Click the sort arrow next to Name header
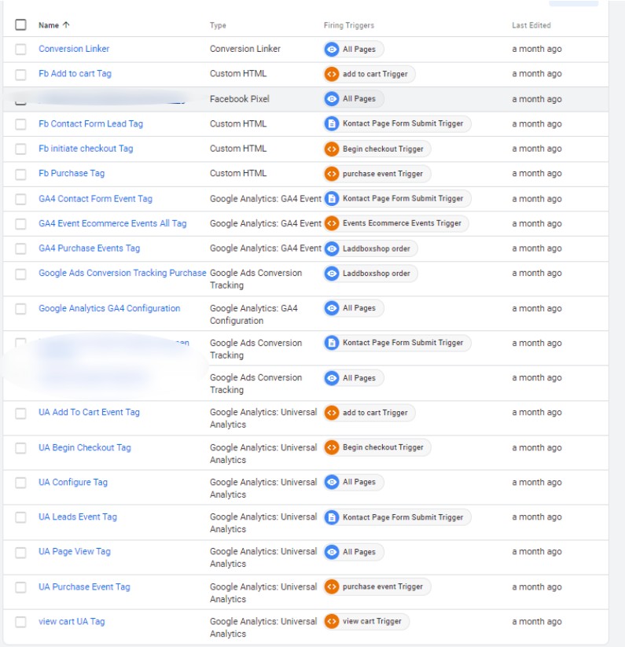Viewport: 625px width, 647px height. (66, 24)
